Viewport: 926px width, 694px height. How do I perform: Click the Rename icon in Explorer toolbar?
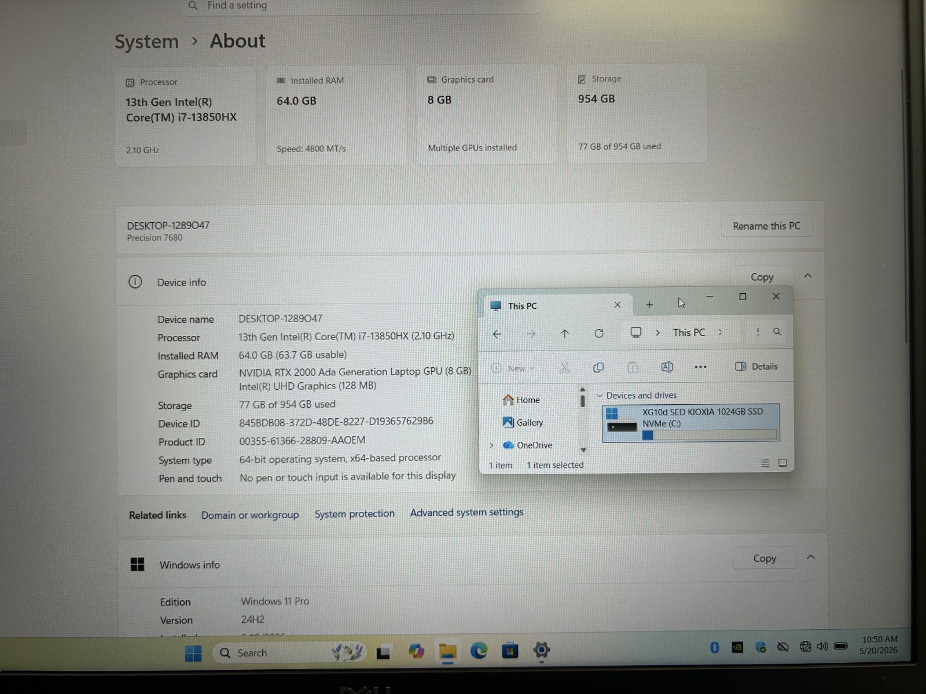coord(667,367)
